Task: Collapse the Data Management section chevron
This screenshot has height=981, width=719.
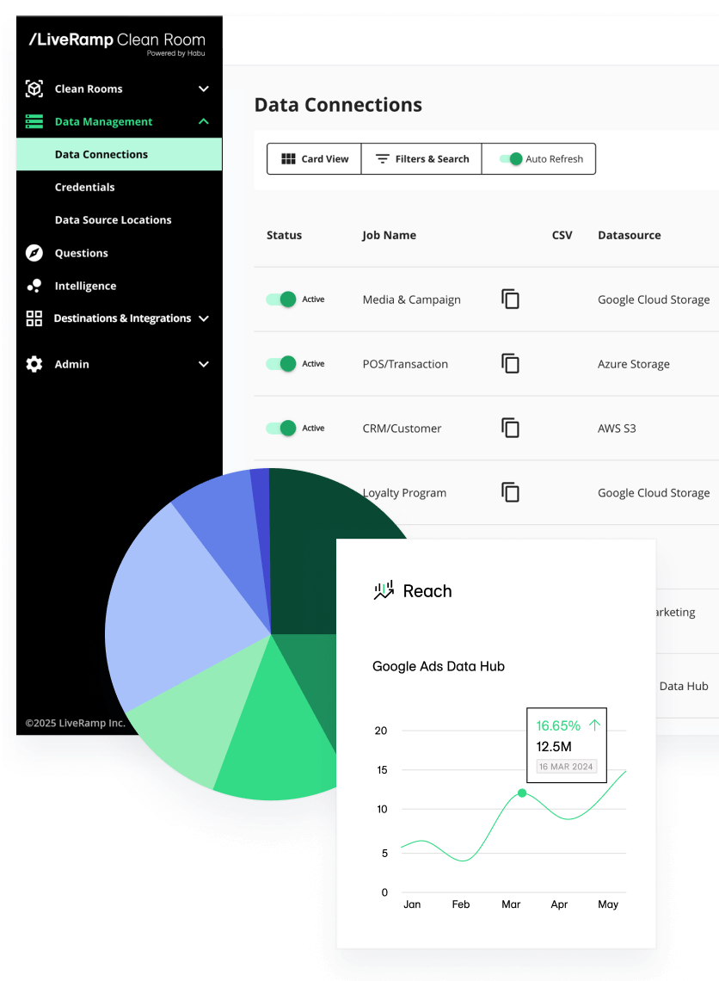Action: (203, 121)
